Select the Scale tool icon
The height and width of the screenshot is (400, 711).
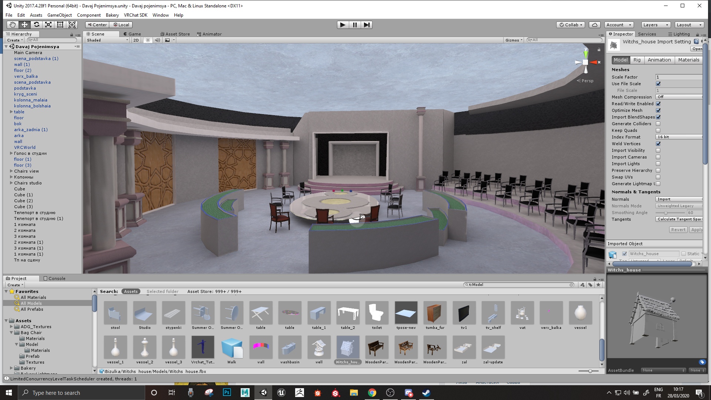[48, 25]
